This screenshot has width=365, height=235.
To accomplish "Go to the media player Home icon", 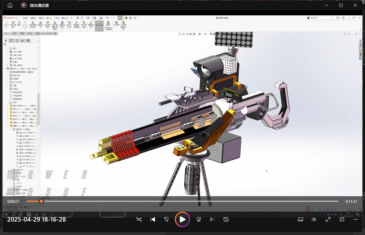I will (10, 5).
